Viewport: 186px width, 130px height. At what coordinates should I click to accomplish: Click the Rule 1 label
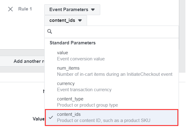[x=25, y=9]
